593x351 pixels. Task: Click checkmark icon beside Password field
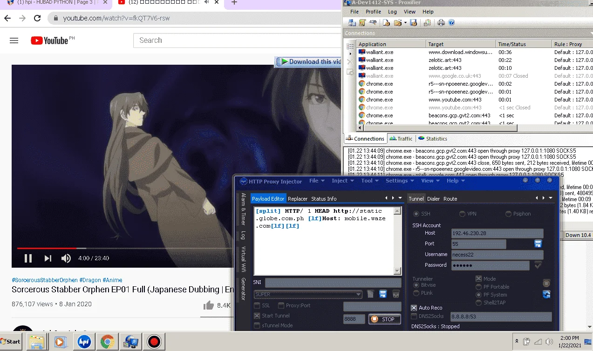pos(538,265)
